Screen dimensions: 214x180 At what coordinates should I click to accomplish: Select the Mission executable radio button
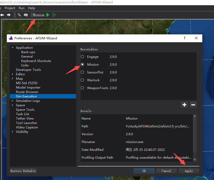coord(82,64)
